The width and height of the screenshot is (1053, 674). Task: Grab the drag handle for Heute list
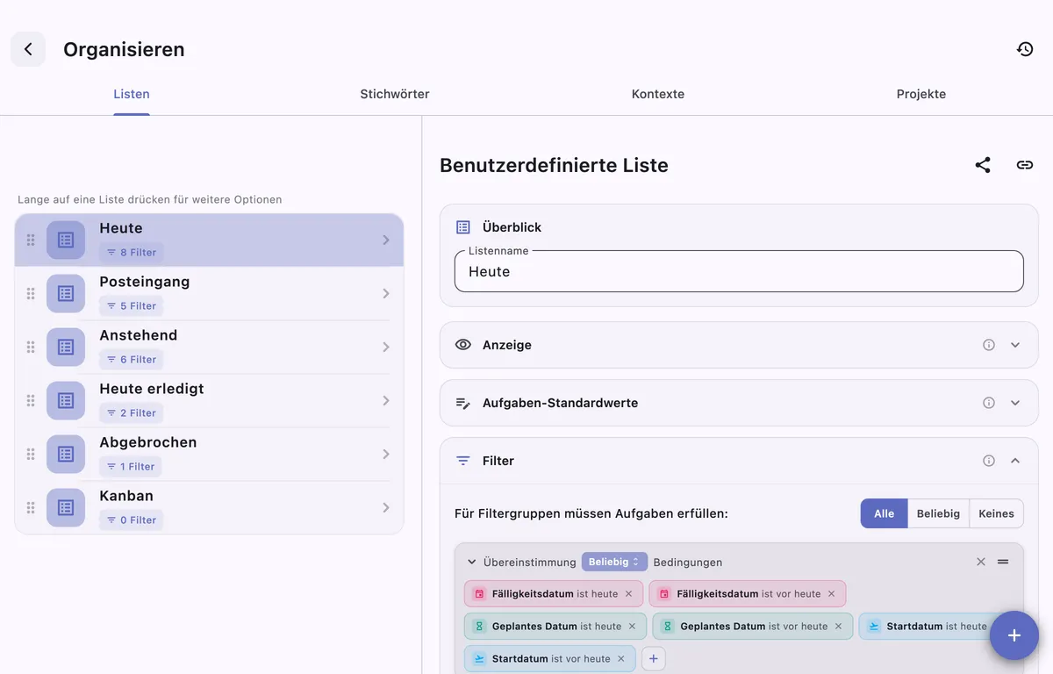31,240
